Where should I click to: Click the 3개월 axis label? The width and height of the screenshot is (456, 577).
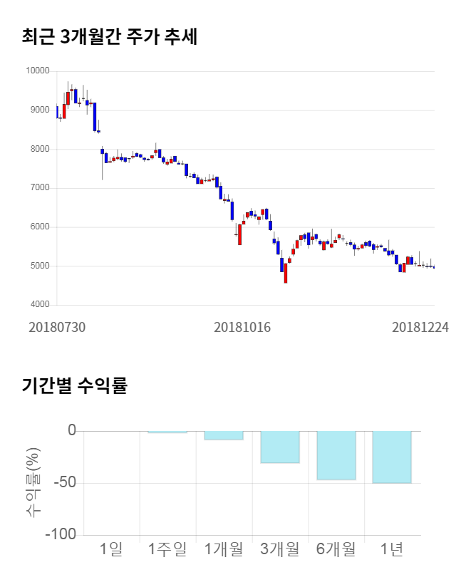tap(279, 549)
